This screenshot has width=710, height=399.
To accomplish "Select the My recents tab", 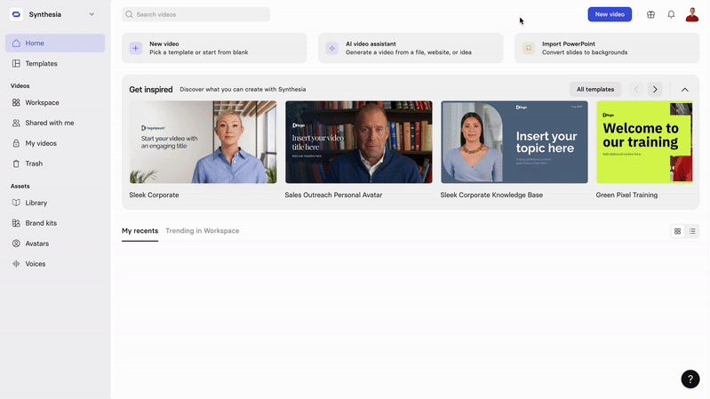I will point(140,230).
